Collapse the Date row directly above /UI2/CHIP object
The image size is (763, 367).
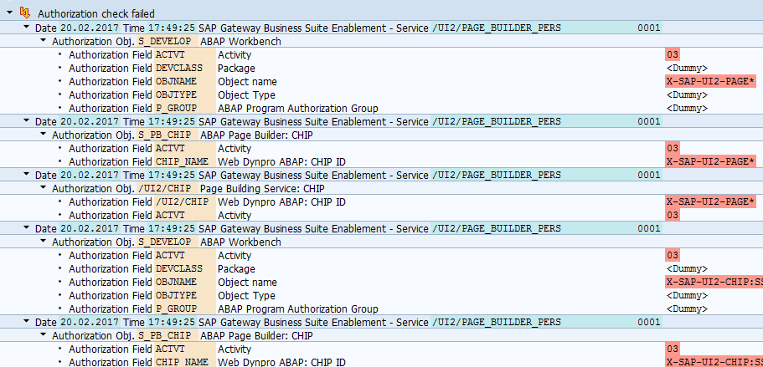(x=27, y=175)
